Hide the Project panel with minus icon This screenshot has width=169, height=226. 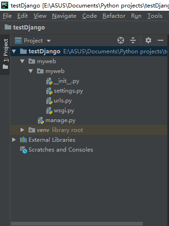(161, 40)
